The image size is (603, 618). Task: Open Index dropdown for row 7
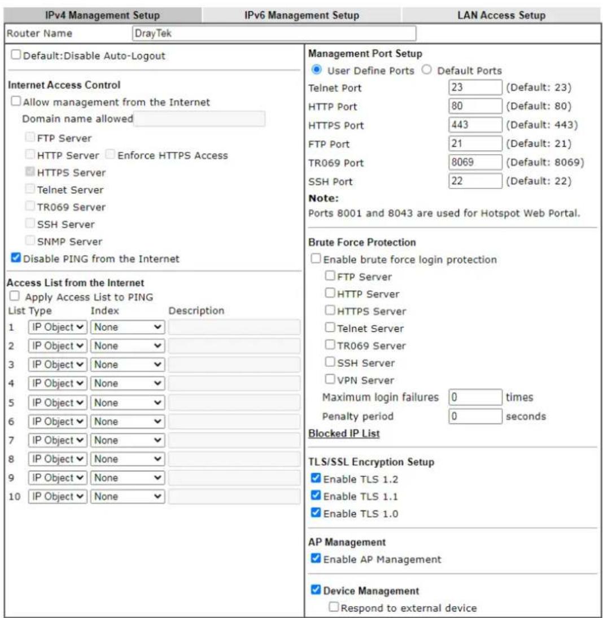[x=128, y=440]
